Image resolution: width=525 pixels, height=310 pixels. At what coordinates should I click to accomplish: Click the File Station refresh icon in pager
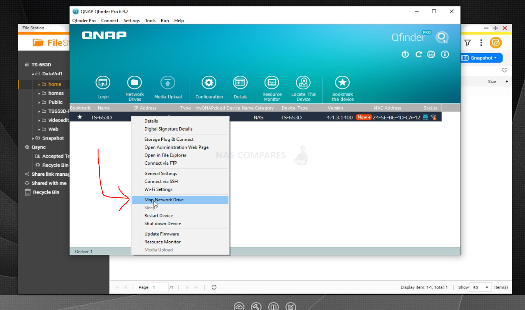pos(214,287)
